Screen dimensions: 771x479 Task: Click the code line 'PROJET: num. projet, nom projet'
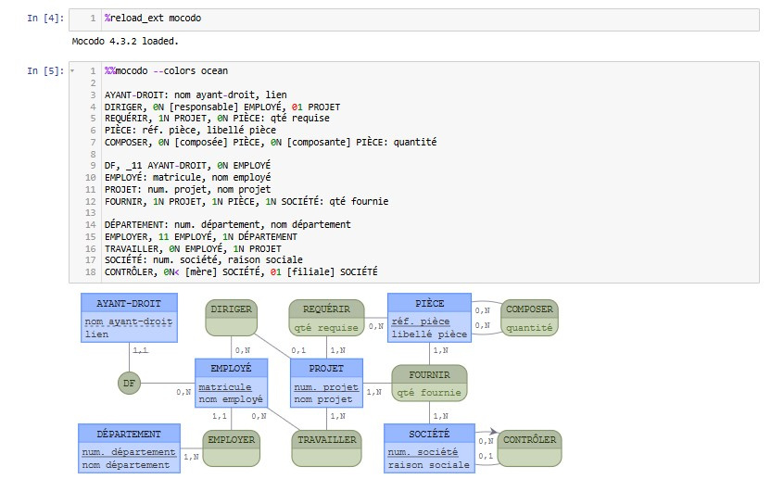tap(187, 189)
